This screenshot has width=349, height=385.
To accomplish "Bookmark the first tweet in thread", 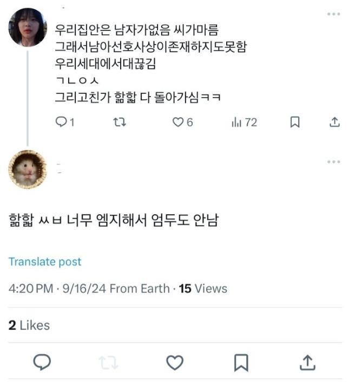I will coord(294,123).
